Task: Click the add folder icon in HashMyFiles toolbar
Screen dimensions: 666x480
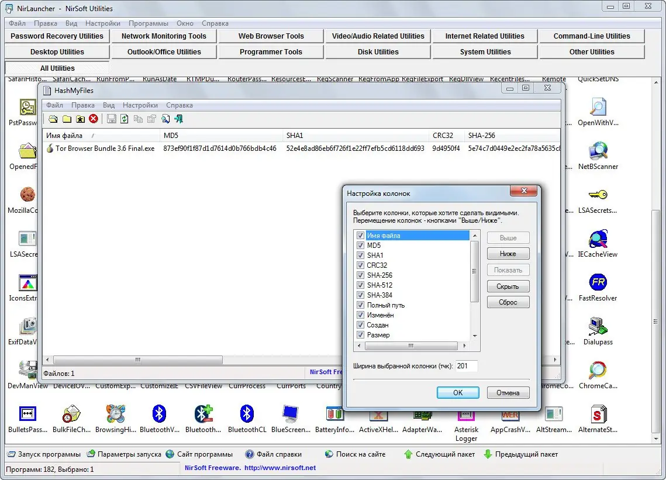Action: click(67, 119)
